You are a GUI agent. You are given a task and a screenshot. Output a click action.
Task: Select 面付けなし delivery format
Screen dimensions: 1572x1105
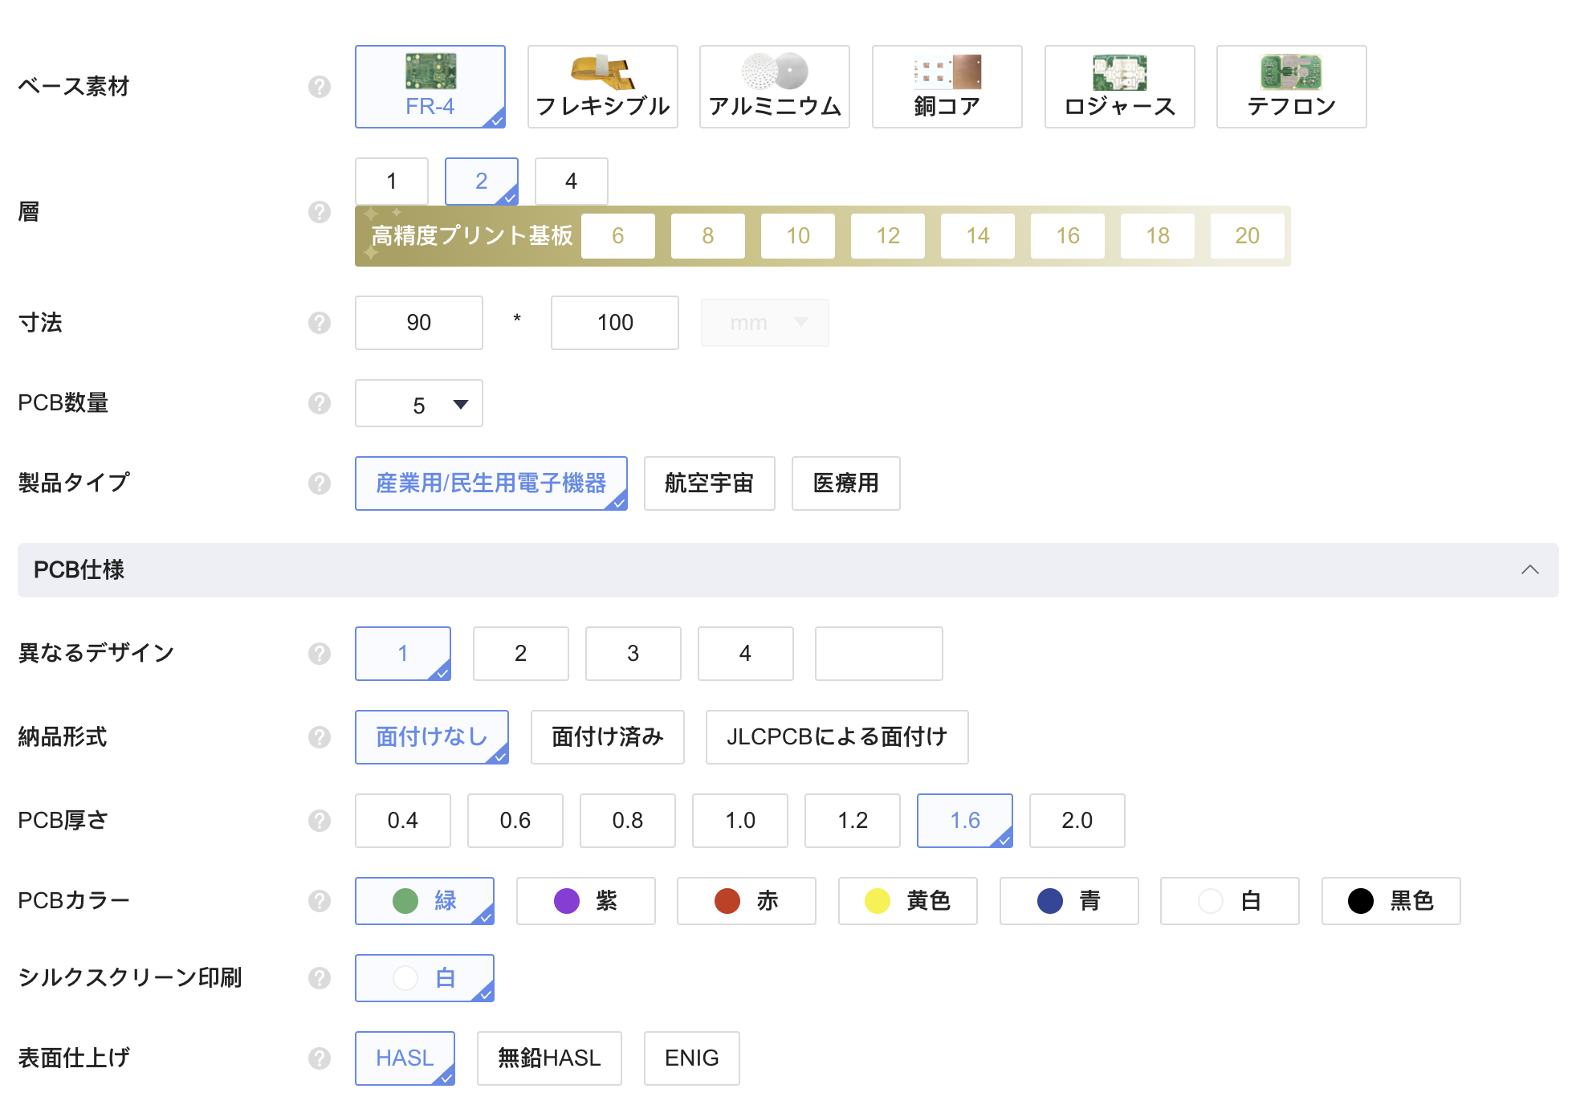[432, 737]
